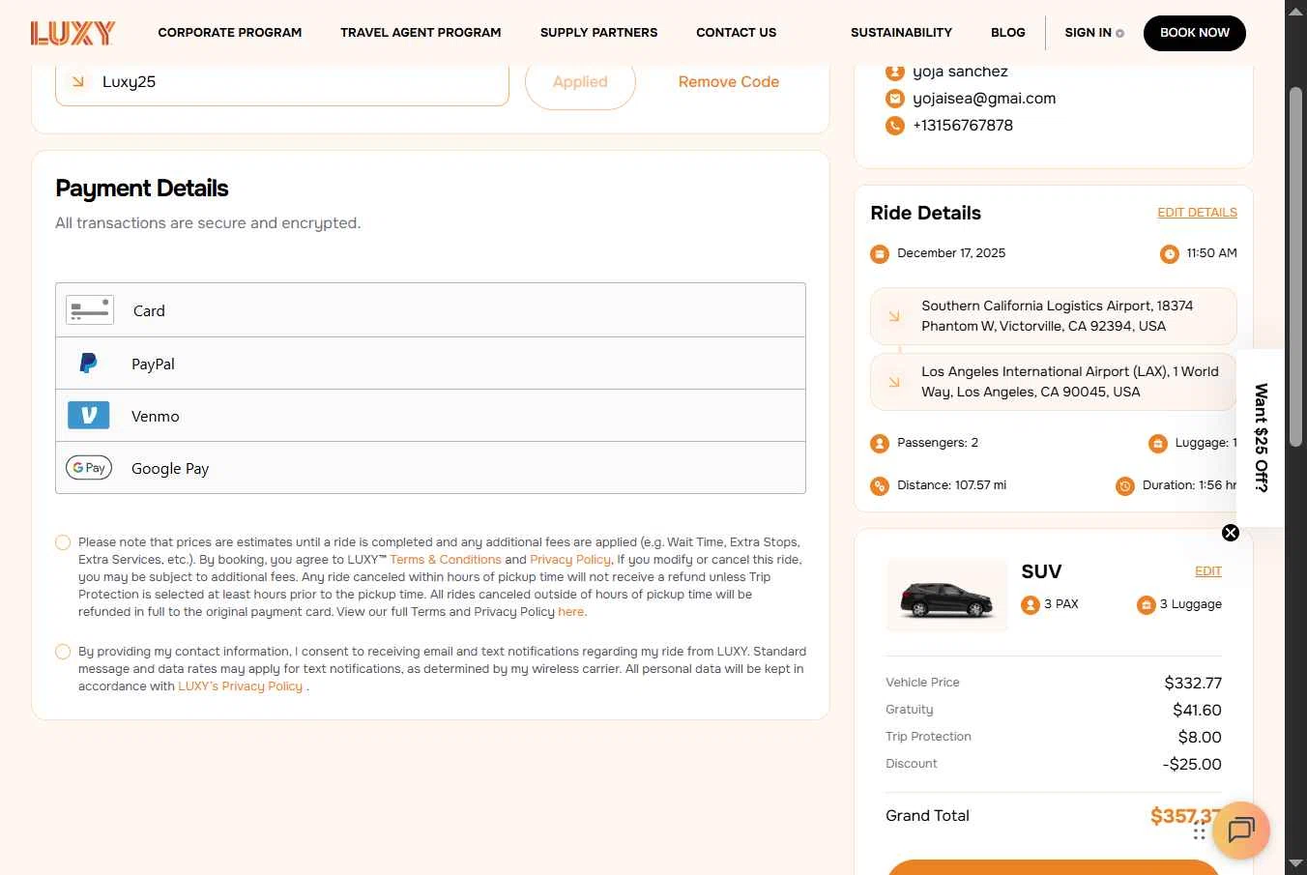Accept the price estimate terms checkbox
Image resolution: width=1307 pixels, height=875 pixels.
(x=63, y=542)
